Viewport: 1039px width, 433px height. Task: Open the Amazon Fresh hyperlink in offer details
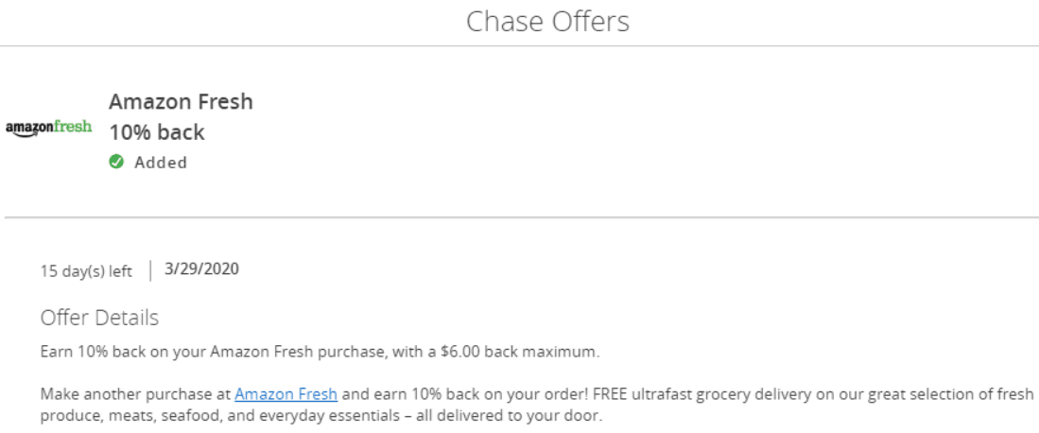click(x=286, y=394)
